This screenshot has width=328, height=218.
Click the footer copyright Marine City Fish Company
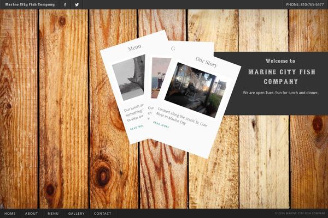pyautogui.click(x=300, y=214)
